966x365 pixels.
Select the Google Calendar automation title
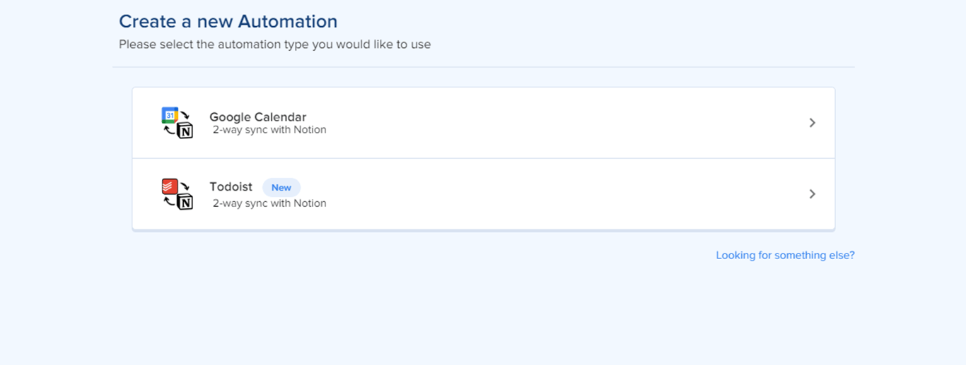[257, 117]
